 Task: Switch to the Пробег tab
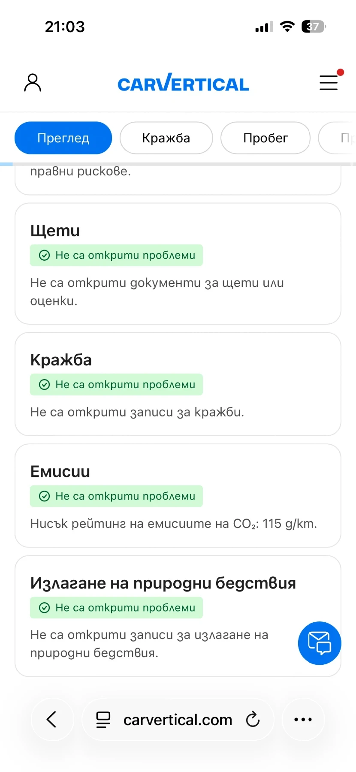(x=265, y=138)
